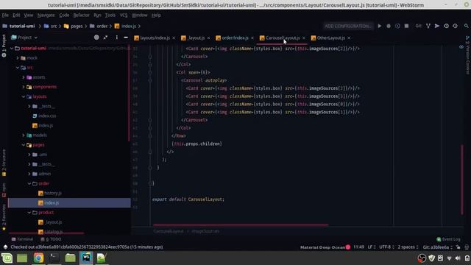
Task: Open the Navigate menu
Action: 46,15
